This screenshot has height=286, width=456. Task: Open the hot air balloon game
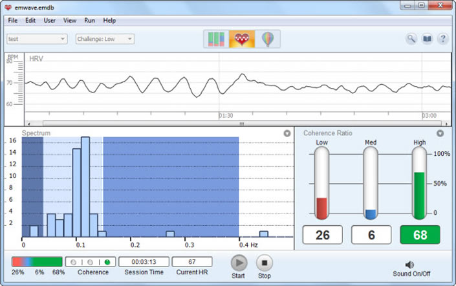tap(267, 39)
